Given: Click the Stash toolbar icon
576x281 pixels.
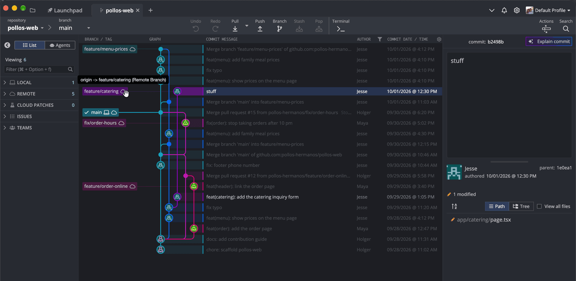Looking at the screenshot, I should point(299,29).
